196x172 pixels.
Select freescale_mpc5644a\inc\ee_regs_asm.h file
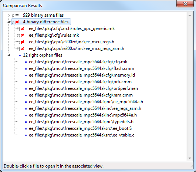pos(85,108)
